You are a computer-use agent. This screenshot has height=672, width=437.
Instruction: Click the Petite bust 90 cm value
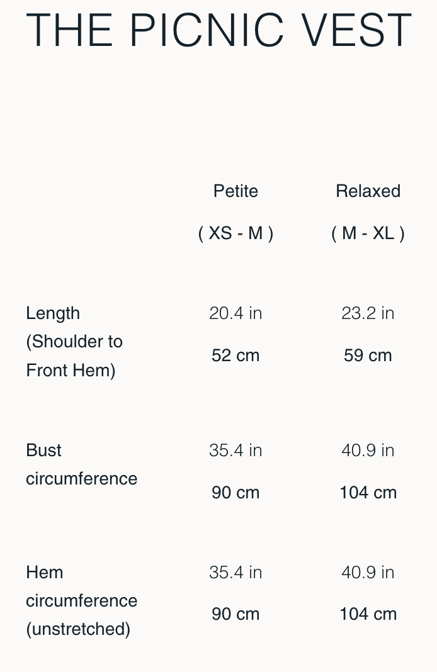[236, 493]
